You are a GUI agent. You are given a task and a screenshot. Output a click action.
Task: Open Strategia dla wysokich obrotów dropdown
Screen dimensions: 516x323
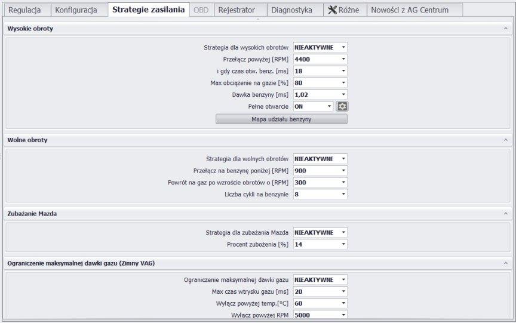[320, 47]
